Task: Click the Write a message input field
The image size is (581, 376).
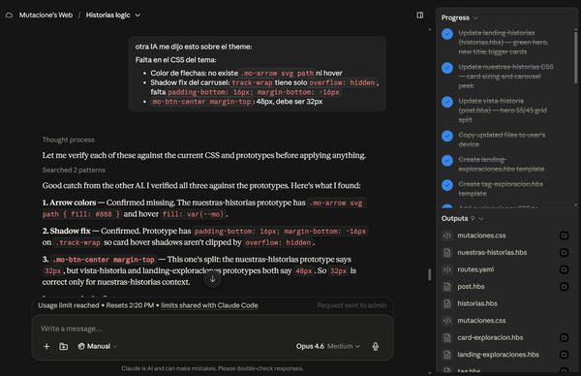Action: (x=212, y=329)
